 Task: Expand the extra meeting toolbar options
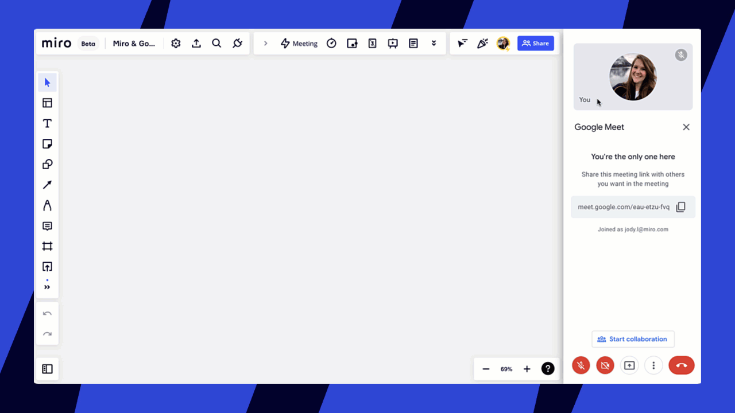pyautogui.click(x=434, y=43)
